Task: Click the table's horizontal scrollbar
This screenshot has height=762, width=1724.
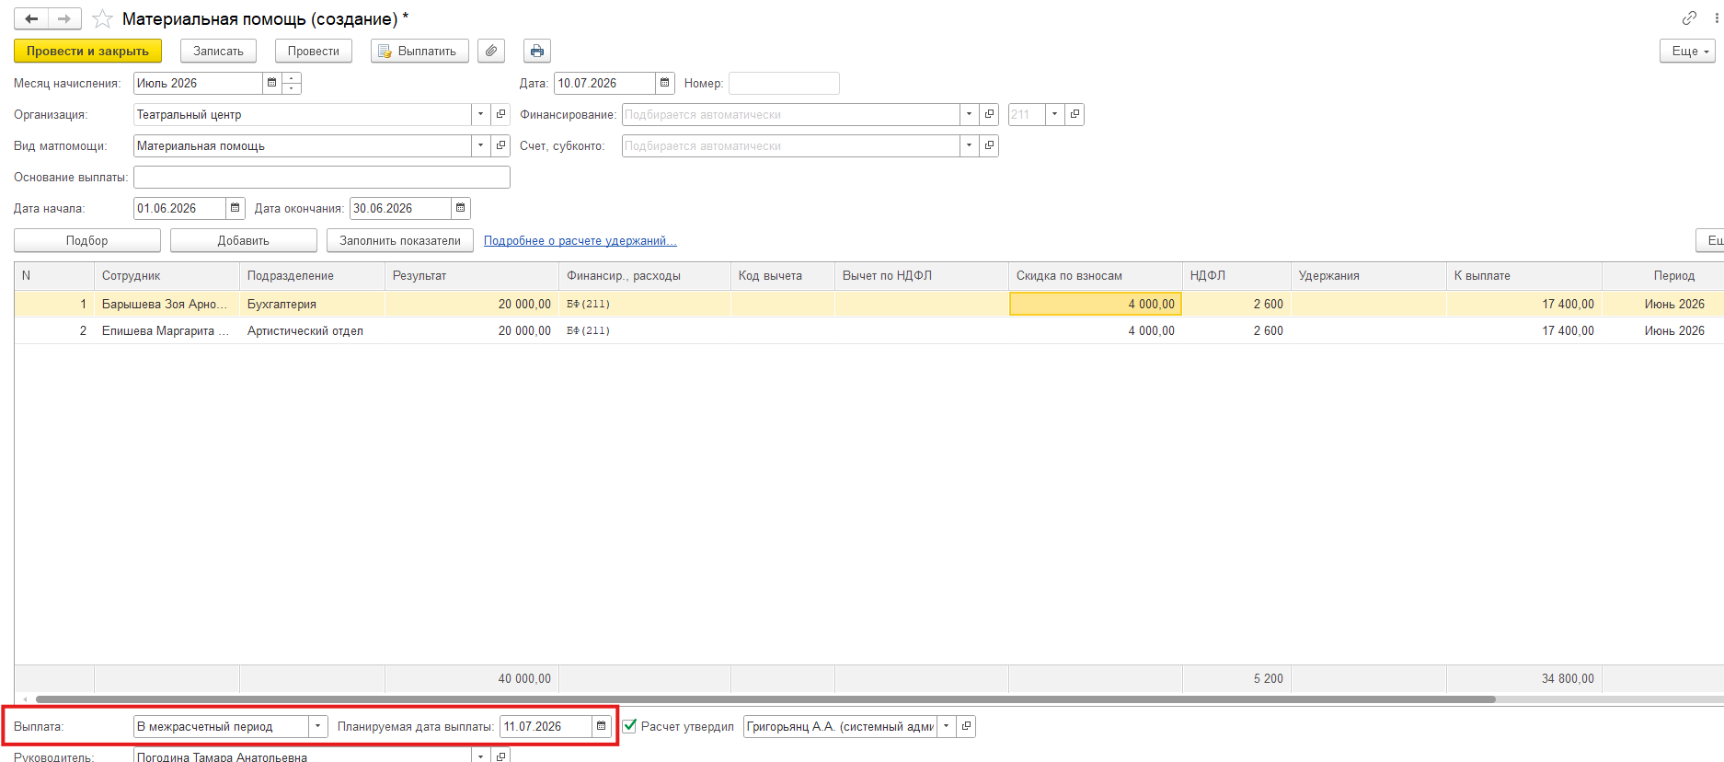Action: (764, 699)
